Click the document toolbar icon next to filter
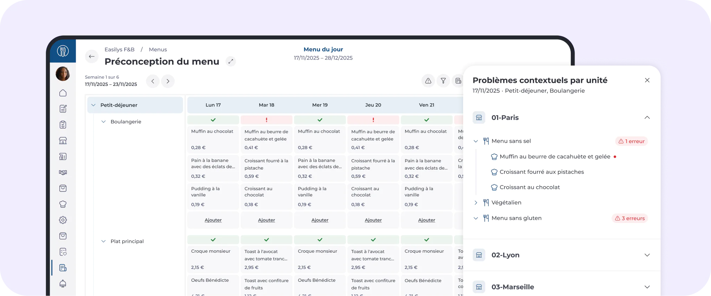The width and height of the screenshot is (711, 296). pyautogui.click(x=458, y=81)
